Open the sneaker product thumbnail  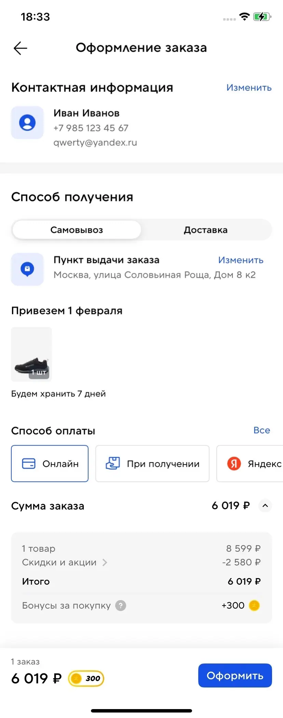tap(31, 354)
